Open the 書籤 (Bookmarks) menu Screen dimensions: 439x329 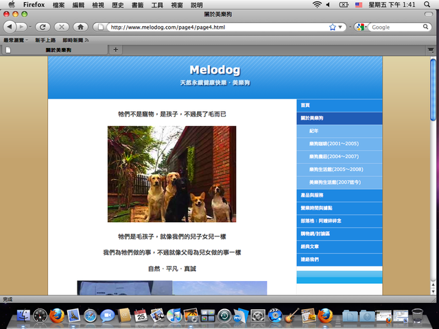(x=137, y=5)
